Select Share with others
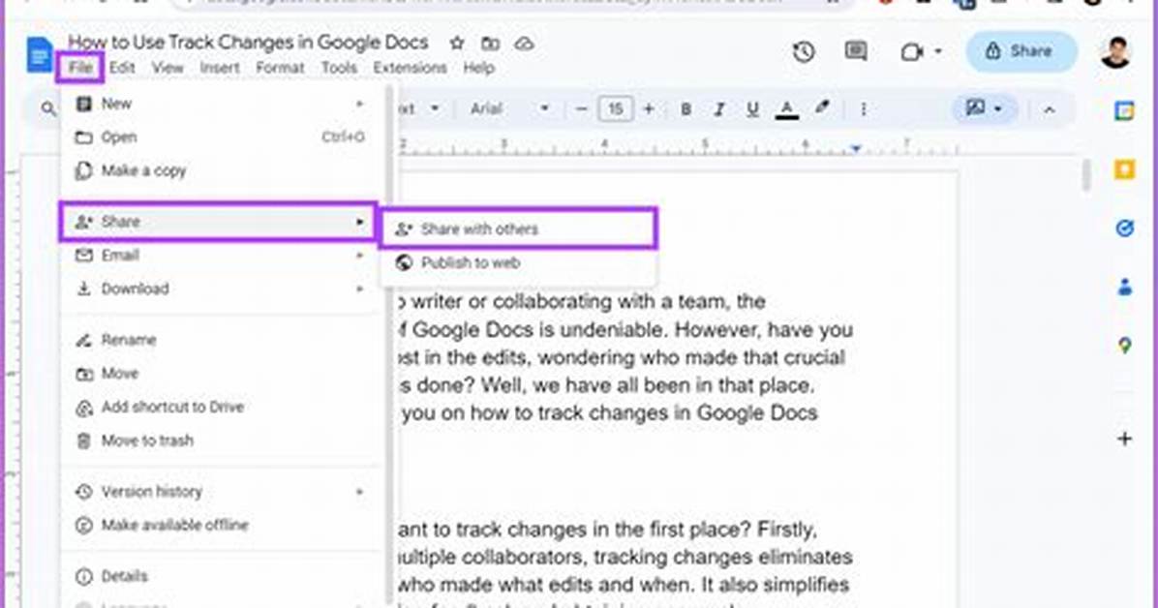The image size is (1158, 608). pyautogui.click(x=518, y=229)
